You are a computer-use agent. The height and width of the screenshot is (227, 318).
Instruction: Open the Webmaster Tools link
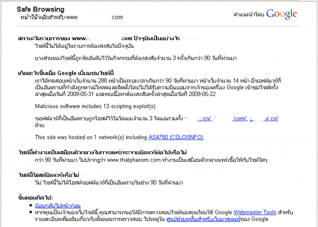pos(255,213)
